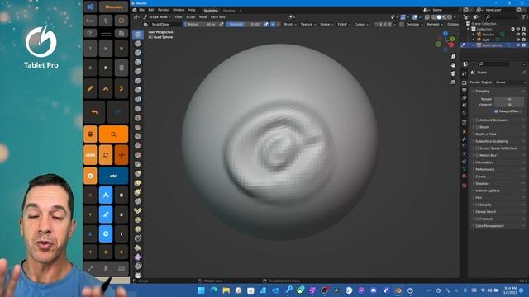Enable Bloom checkbox

tap(477, 127)
